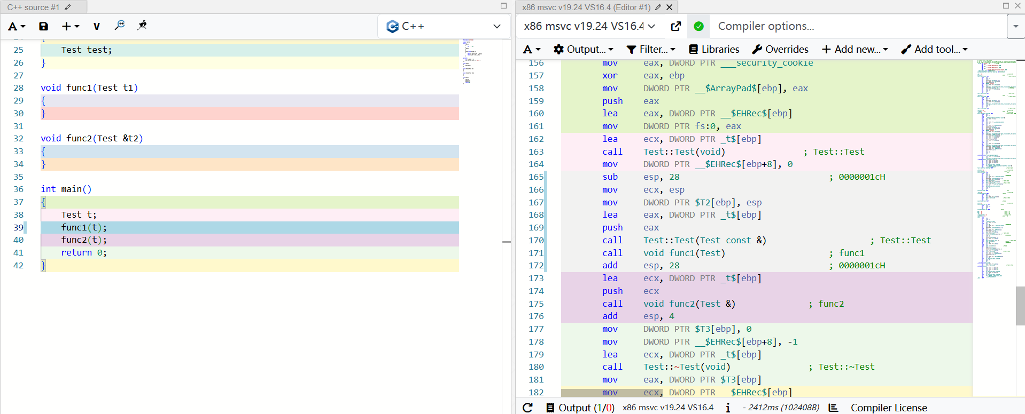Select the C++ source #1 tab

coord(33,7)
